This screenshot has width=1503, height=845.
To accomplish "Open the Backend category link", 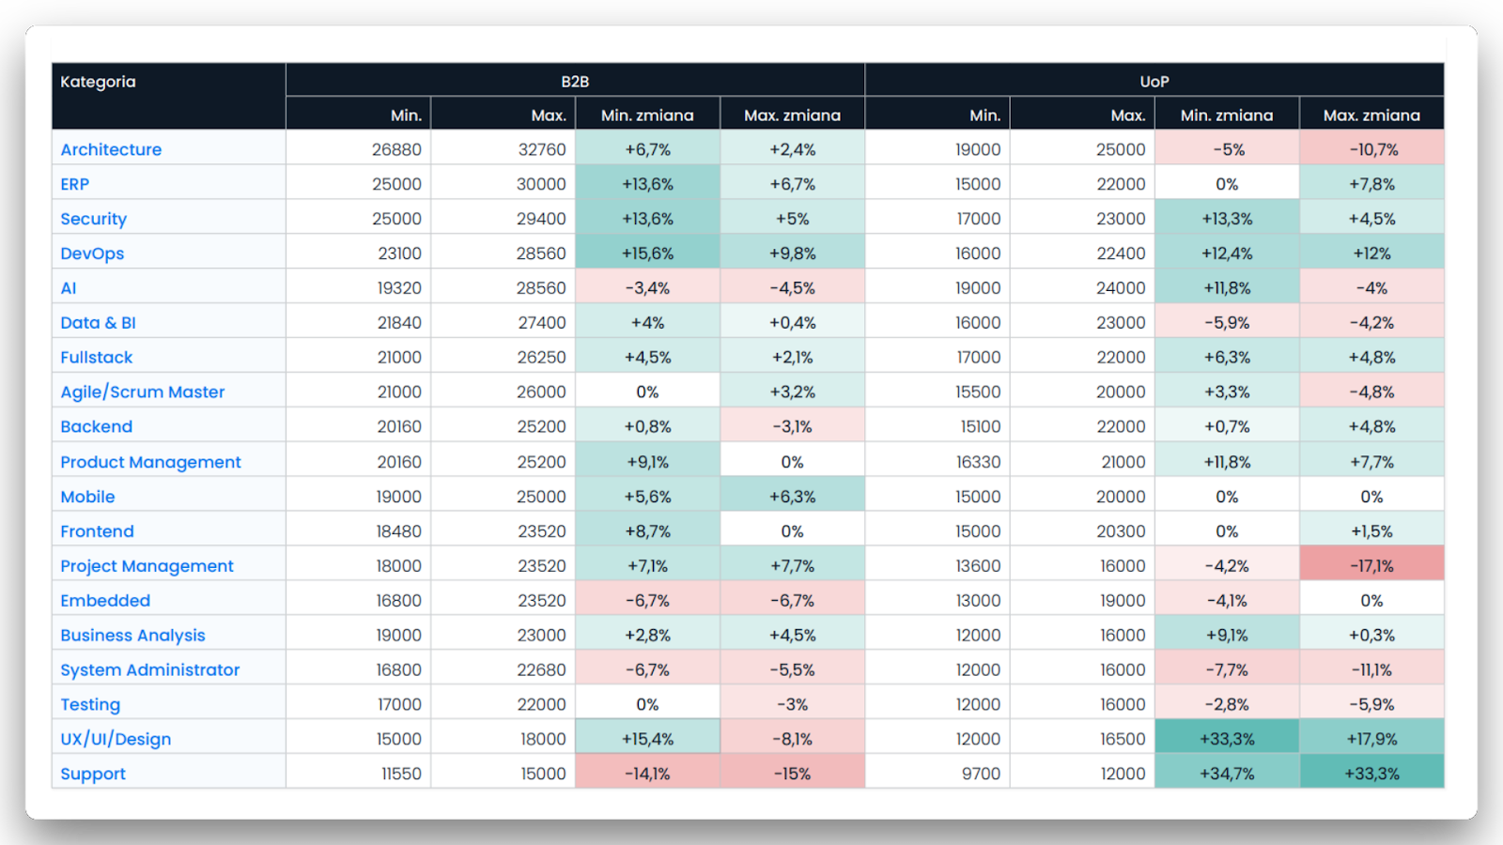I will pyautogui.click(x=97, y=427).
